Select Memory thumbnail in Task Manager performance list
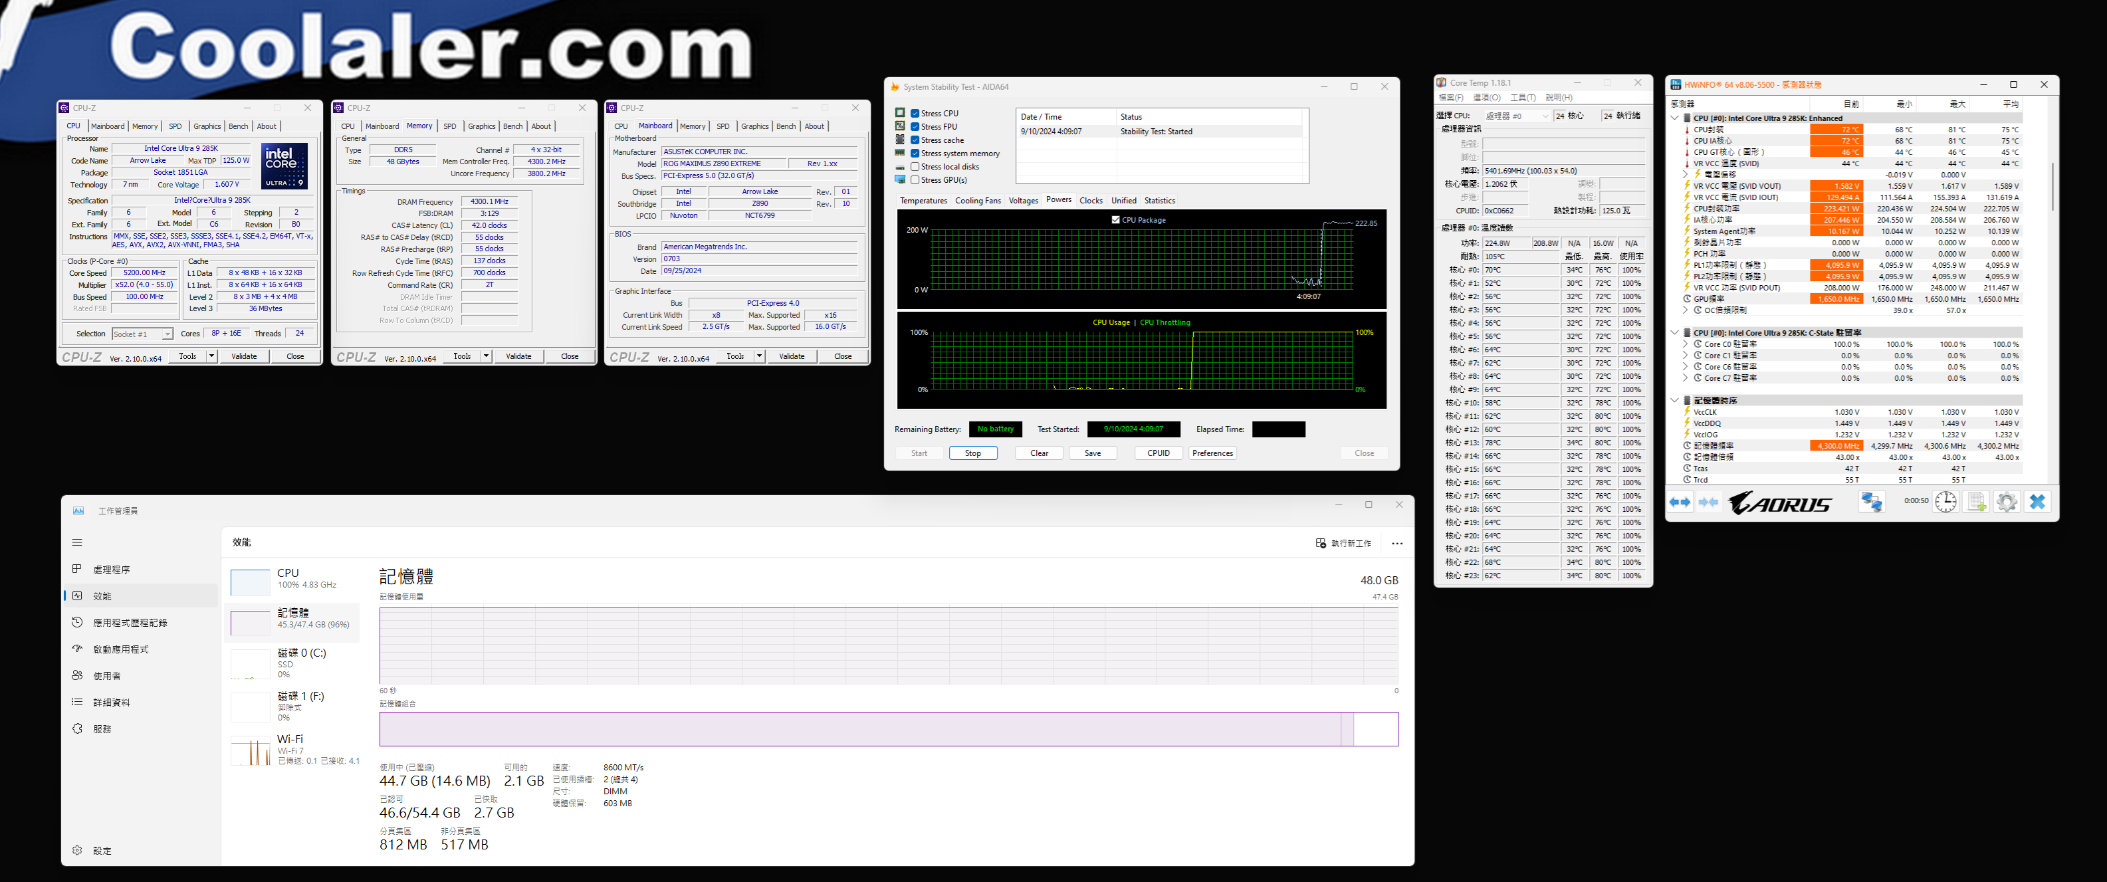Viewport: 2107px width, 882px height. (x=251, y=623)
